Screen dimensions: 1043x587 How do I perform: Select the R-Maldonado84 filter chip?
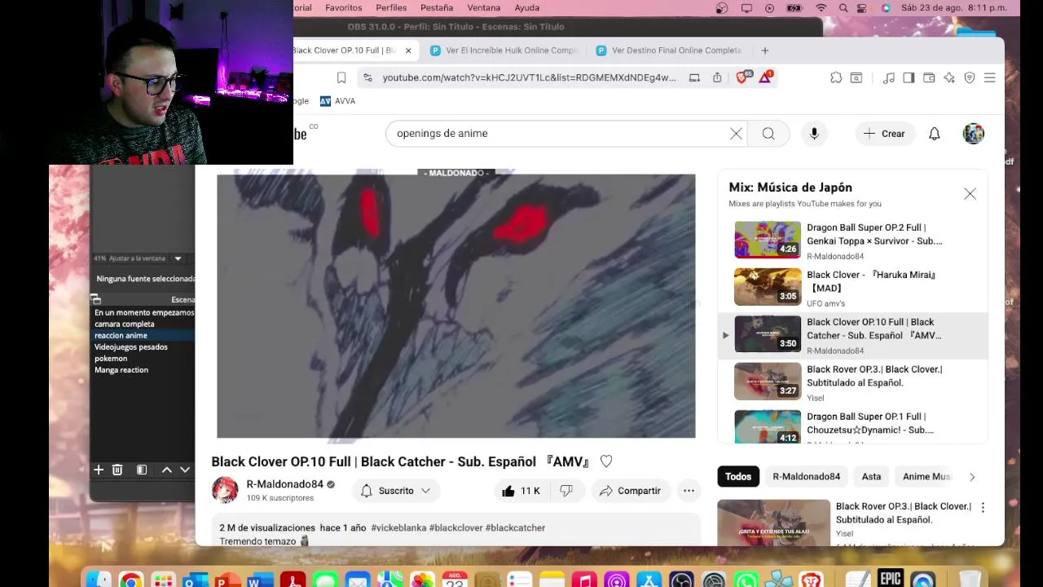(x=806, y=477)
